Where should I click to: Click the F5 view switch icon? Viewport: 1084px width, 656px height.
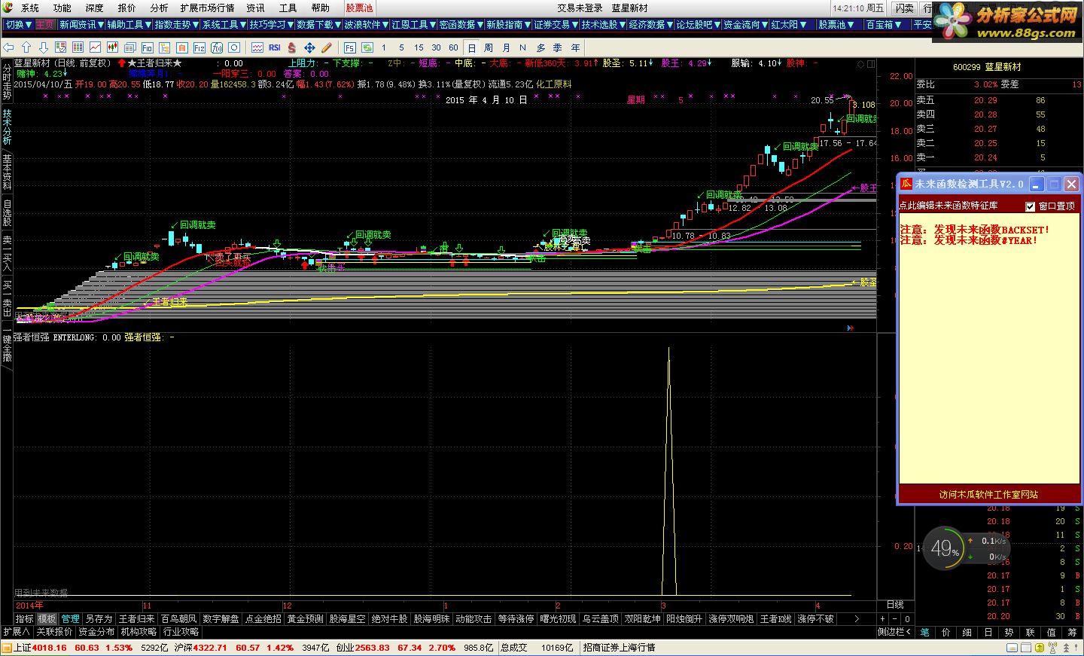[350, 47]
